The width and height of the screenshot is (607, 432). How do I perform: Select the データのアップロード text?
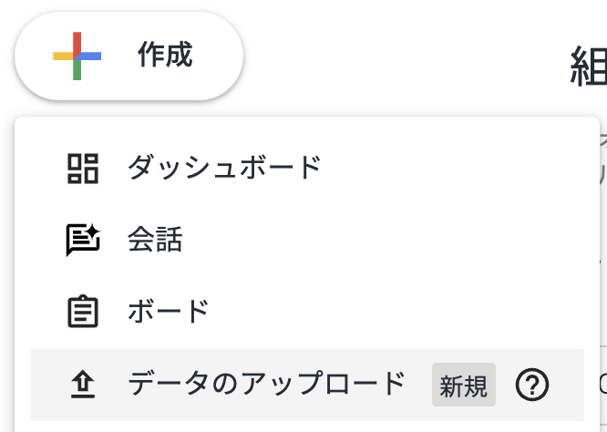point(266,385)
